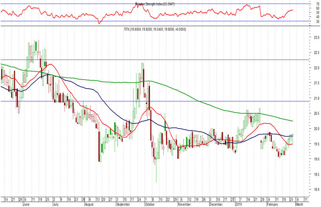The image size is (321, 207).
Task: Select the September label on the date axis
Action: click(x=123, y=204)
